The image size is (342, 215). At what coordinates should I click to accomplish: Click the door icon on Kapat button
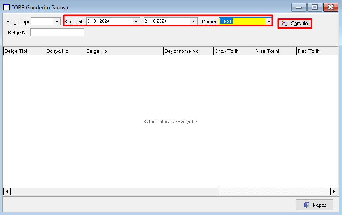(307, 205)
